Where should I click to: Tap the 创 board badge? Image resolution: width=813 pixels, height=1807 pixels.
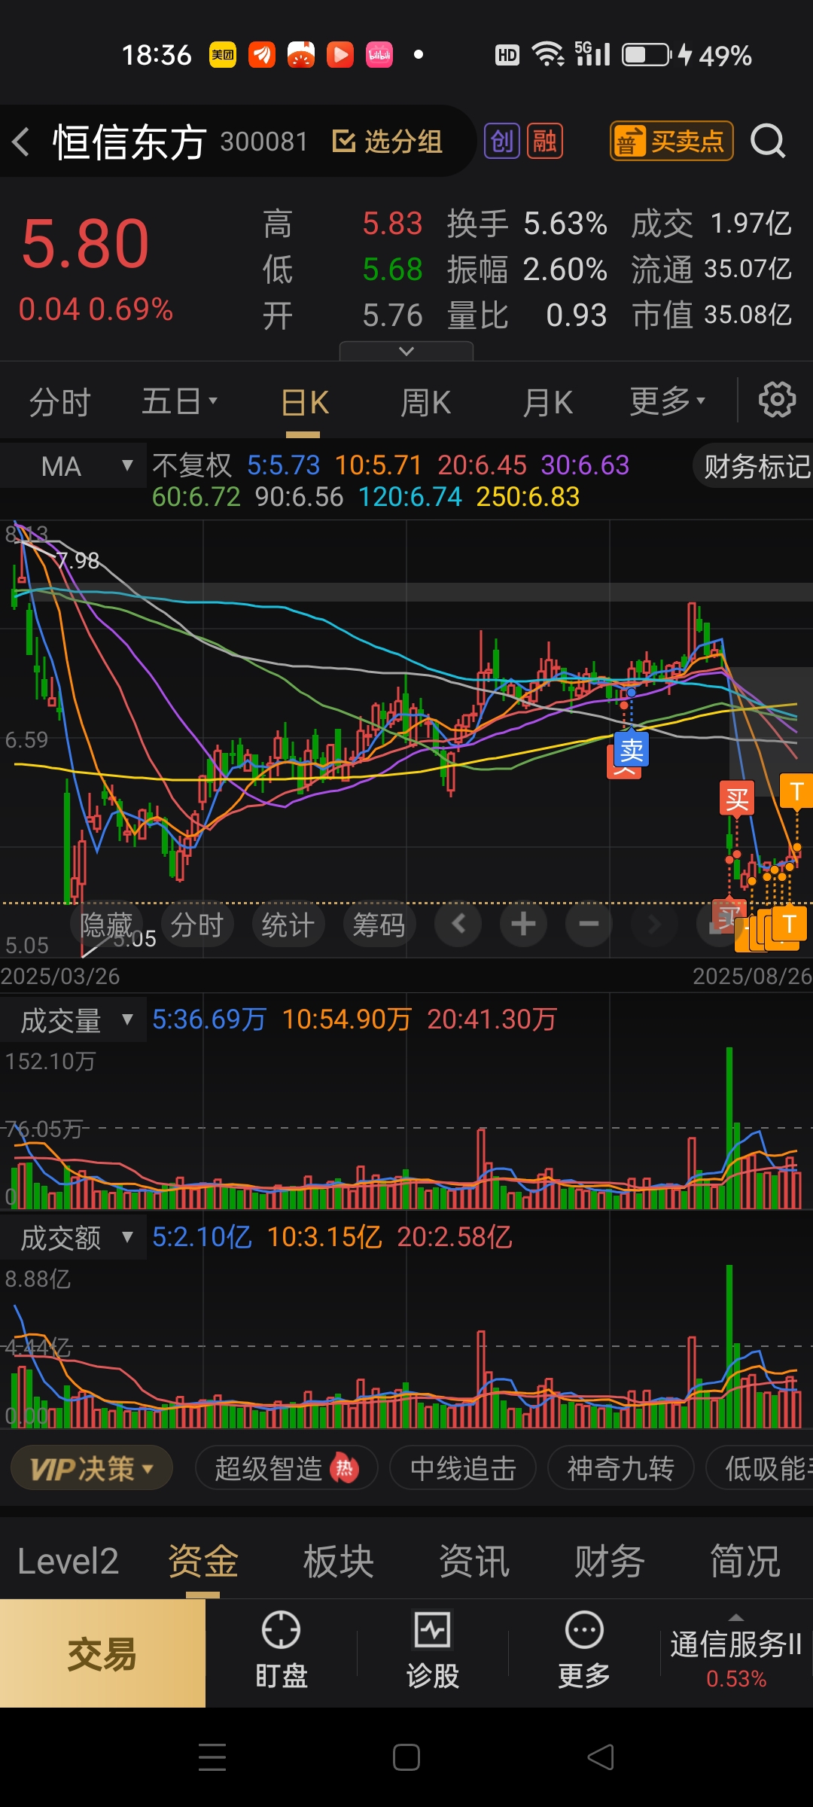click(501, 141)
